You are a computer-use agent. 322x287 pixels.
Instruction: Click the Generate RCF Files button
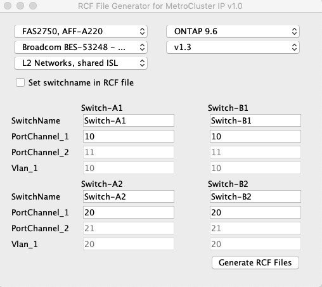[255, 262]
